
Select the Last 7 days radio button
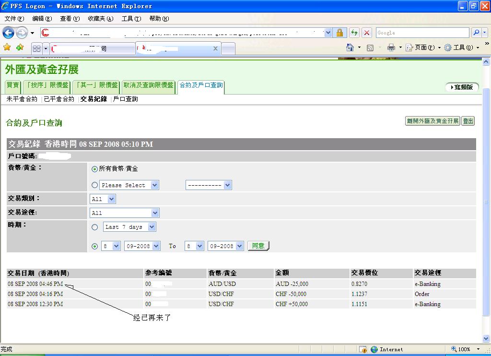tap(94, 227)
